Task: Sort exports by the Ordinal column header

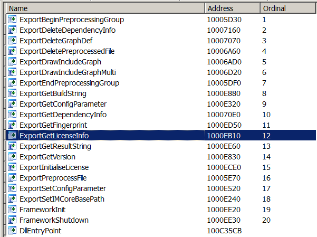Action: coord(289,8)
